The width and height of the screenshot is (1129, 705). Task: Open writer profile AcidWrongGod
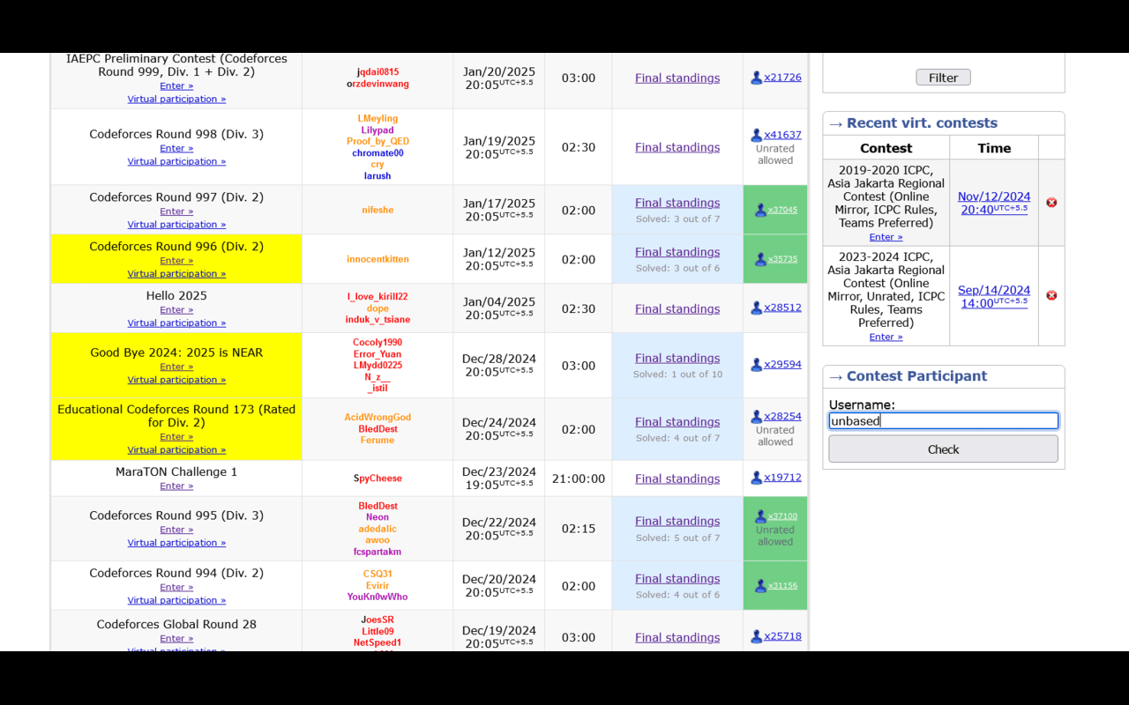point(378,418)
